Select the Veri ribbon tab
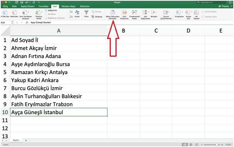Image resolution: width=234 pixels, height=147 pixels. 55,6
